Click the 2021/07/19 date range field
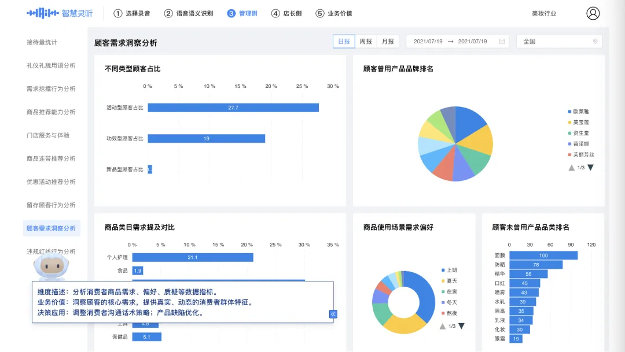 pos(457,41)
